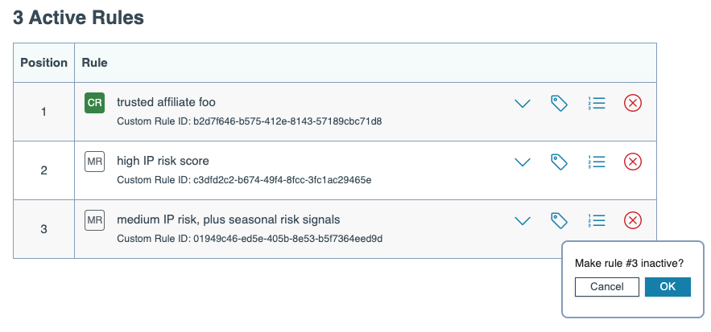Click the red X icon on rule 3
711x332 pixels.
point(633,219)
